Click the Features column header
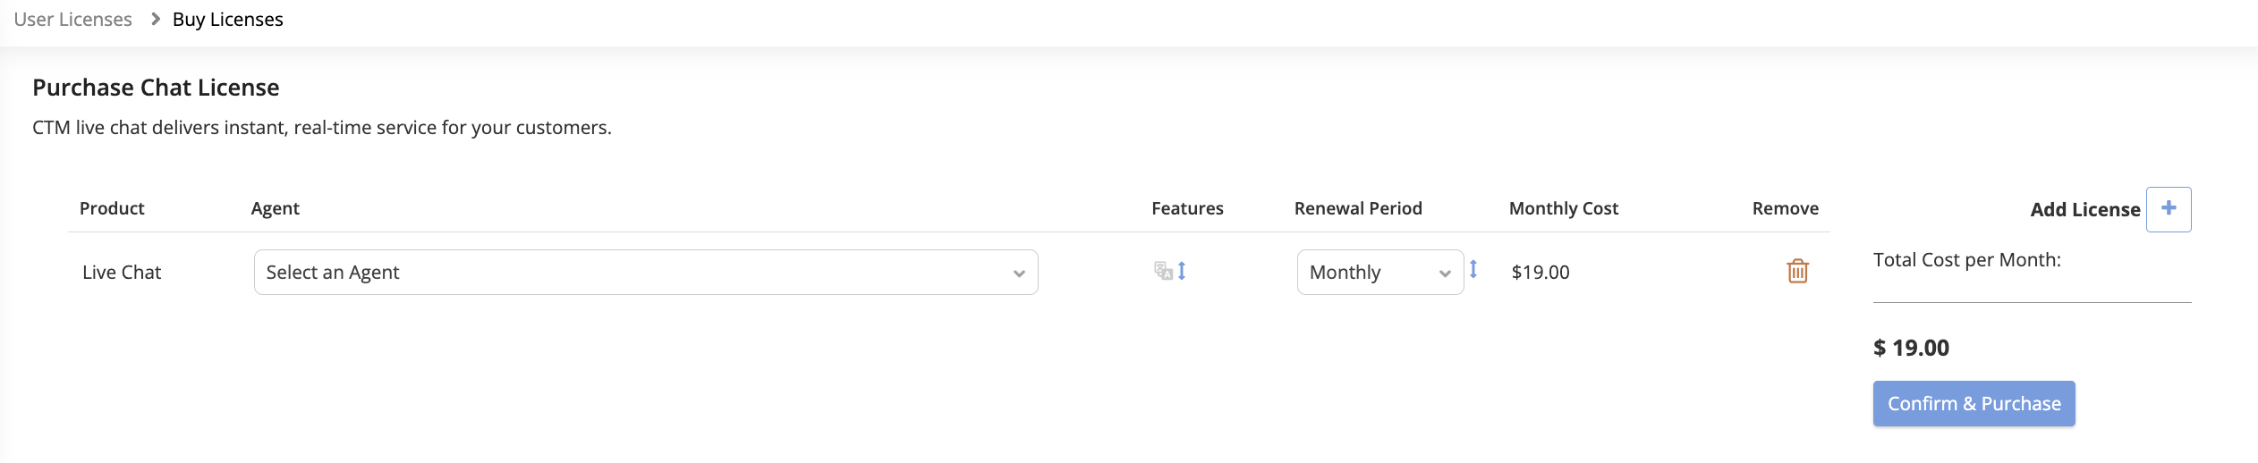Viewport: 2258px width, 463px height. coord(1187,208)
